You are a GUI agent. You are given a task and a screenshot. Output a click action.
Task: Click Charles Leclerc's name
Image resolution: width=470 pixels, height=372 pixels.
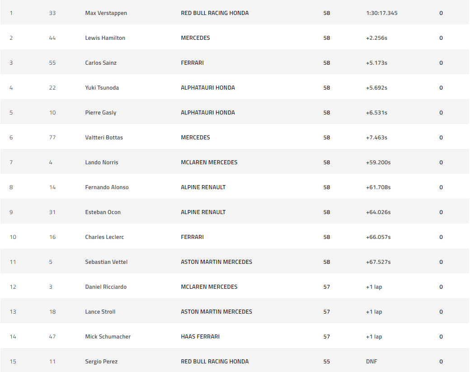click(x=104, y=237)
